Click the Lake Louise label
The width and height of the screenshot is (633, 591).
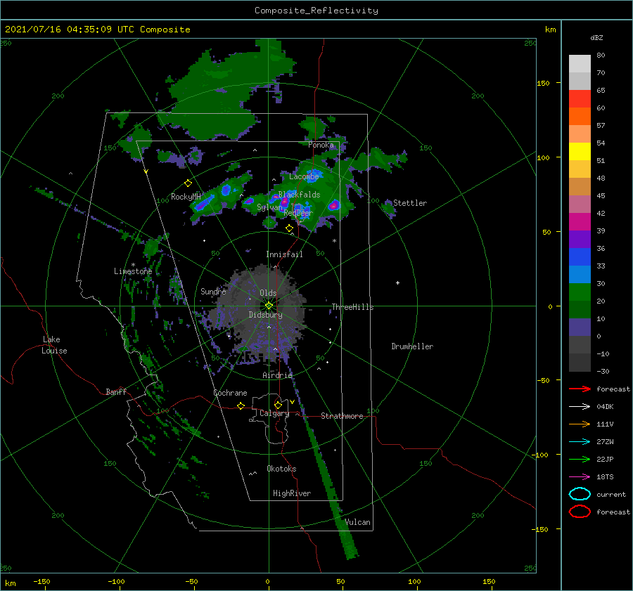click(x=54, y=345)
